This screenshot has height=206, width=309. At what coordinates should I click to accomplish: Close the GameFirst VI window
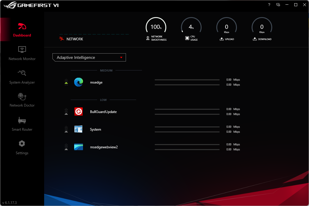tap(305, 5)
